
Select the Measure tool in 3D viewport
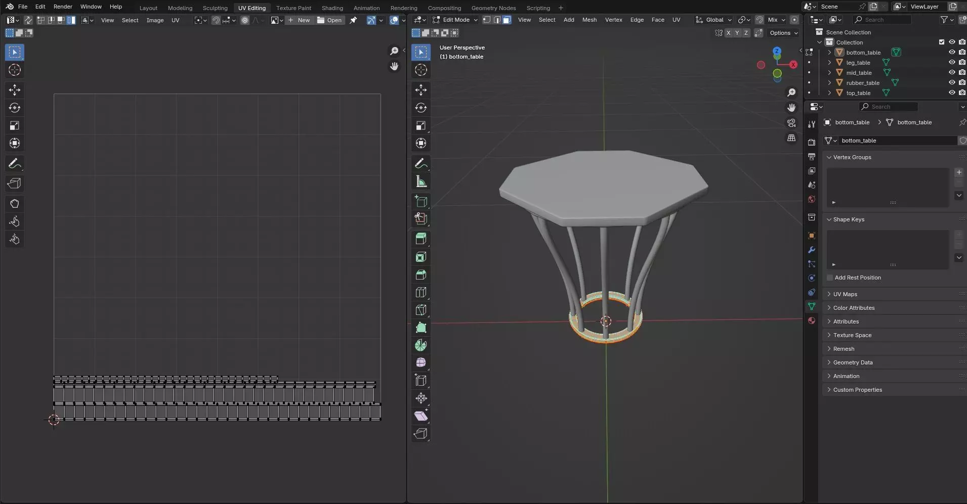coord(421,181)
